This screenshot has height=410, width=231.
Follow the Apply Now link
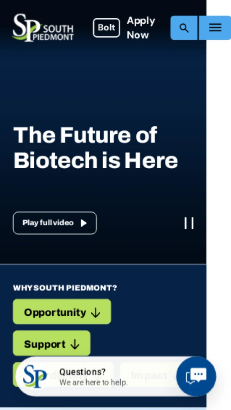click(x=141, y=28)
